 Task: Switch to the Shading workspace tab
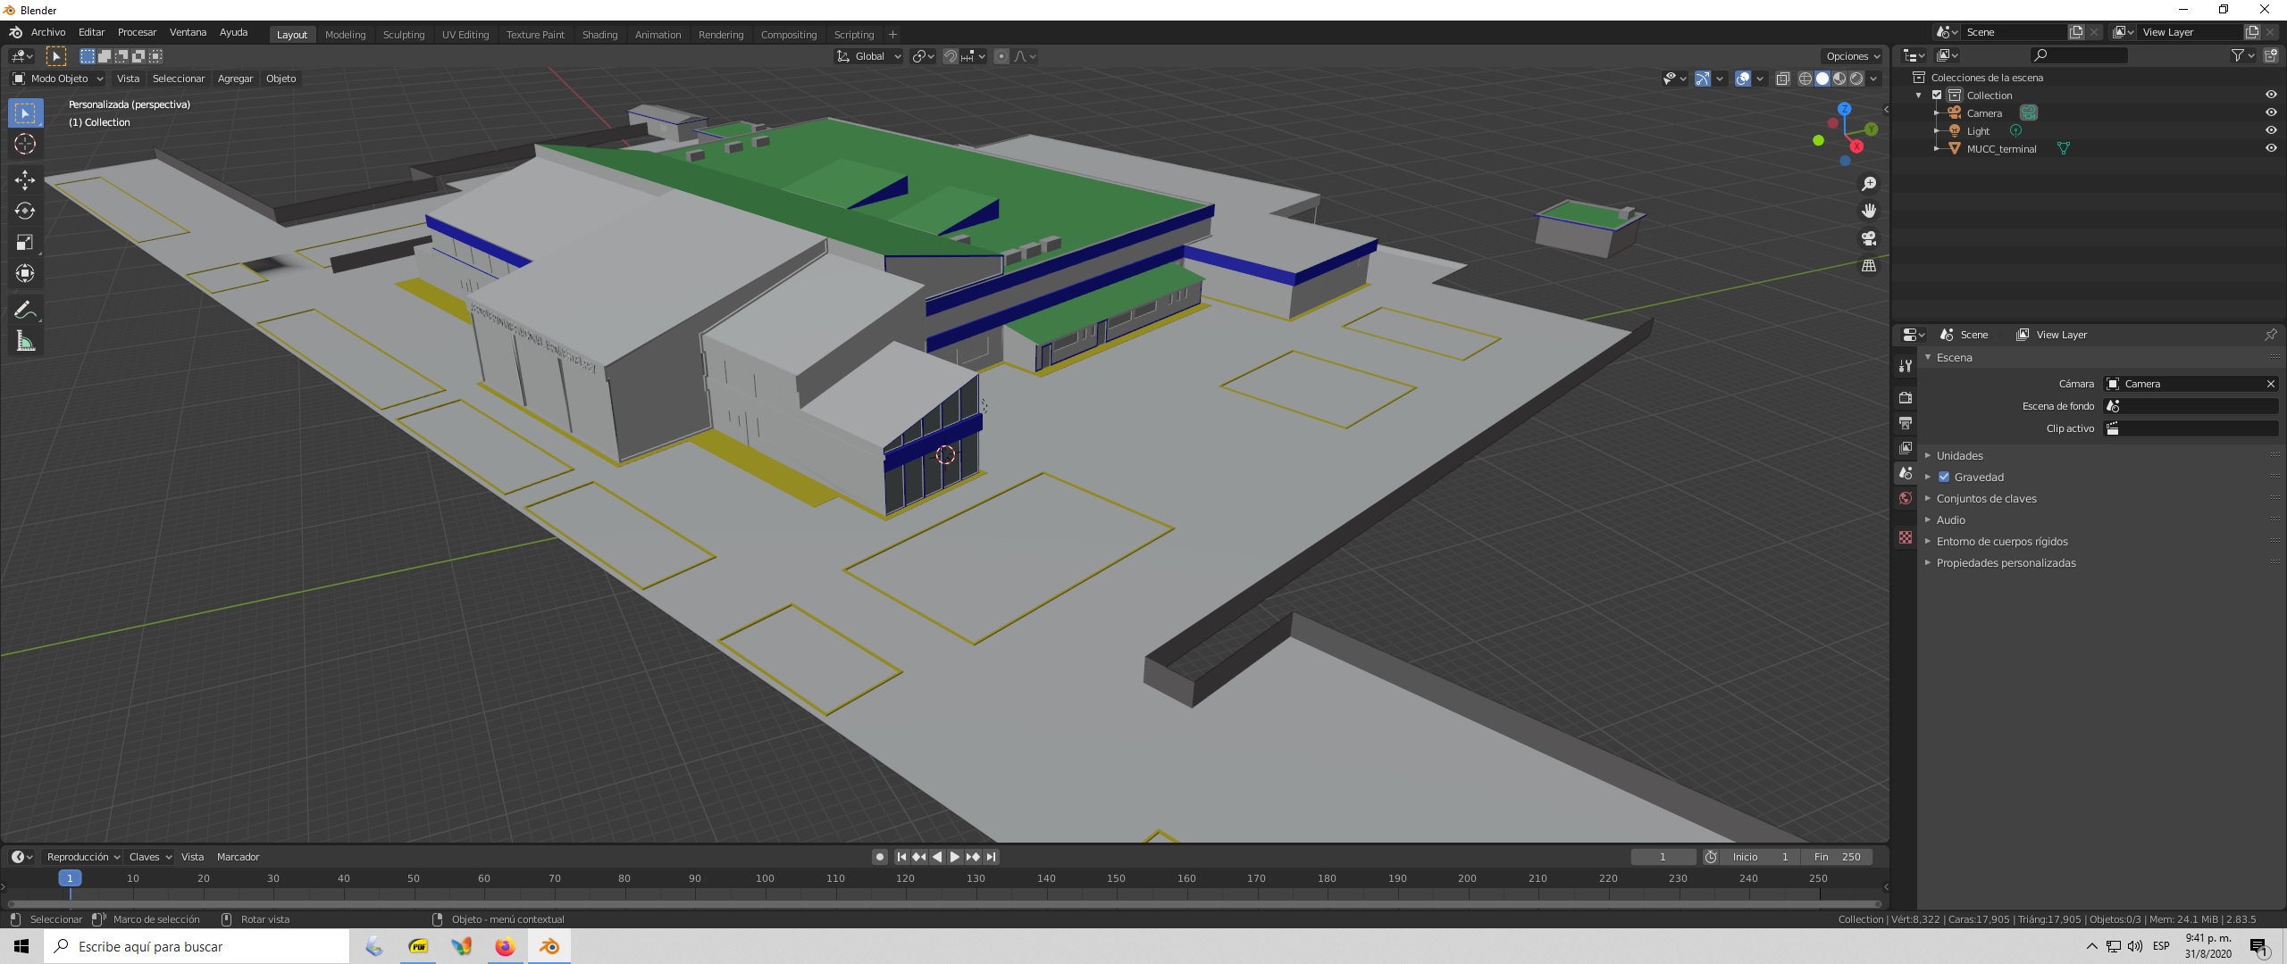click(x=599, y=35)
